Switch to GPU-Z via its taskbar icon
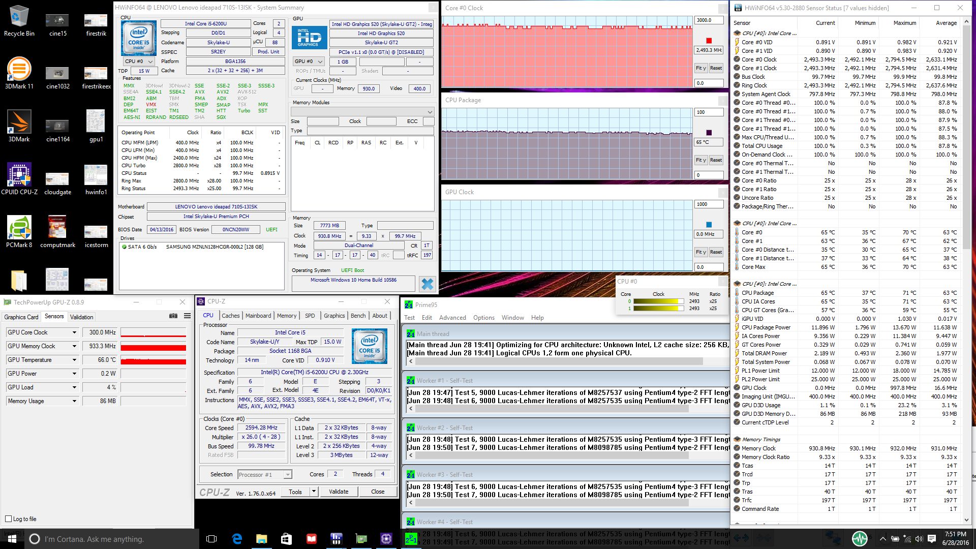Screen dimensions: 976x549 point(361,539)
